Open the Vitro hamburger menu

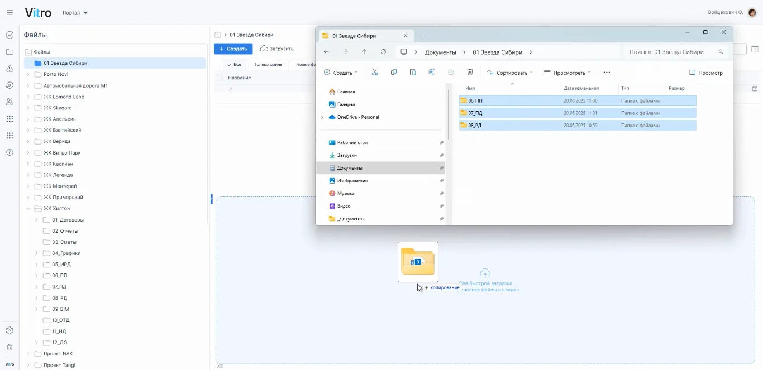[9, 12]
